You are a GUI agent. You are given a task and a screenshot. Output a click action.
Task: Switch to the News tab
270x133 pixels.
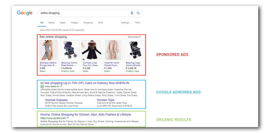click(x=63, y=23)
